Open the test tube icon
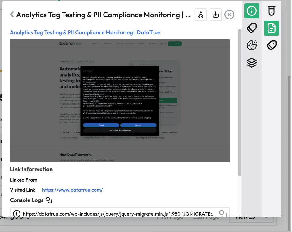The height and width of the screenshot is (232, 292). coord(271,11)
